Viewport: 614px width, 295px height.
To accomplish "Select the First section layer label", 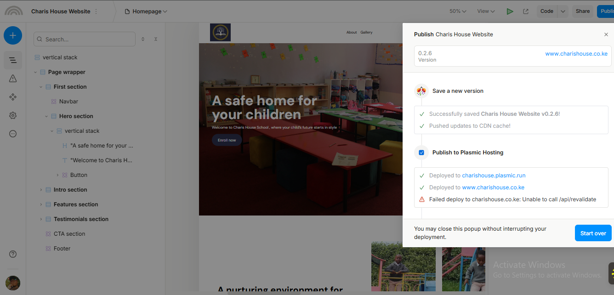I will point(70,87).
